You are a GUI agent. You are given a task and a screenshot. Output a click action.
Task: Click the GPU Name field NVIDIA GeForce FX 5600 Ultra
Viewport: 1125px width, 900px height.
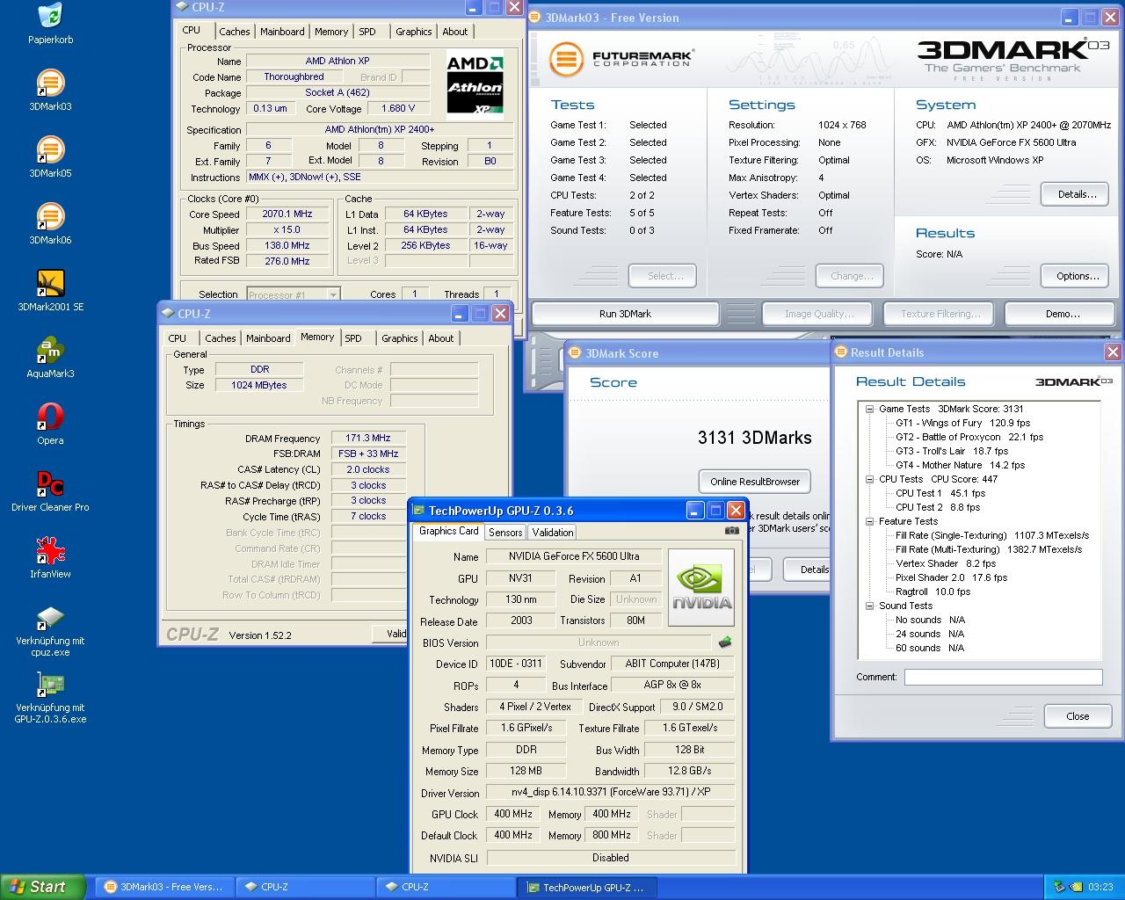coord(574,556)
